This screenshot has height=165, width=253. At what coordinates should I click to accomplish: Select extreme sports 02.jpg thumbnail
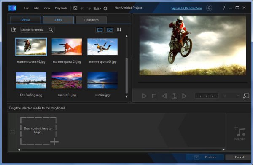tap(31, 47)
